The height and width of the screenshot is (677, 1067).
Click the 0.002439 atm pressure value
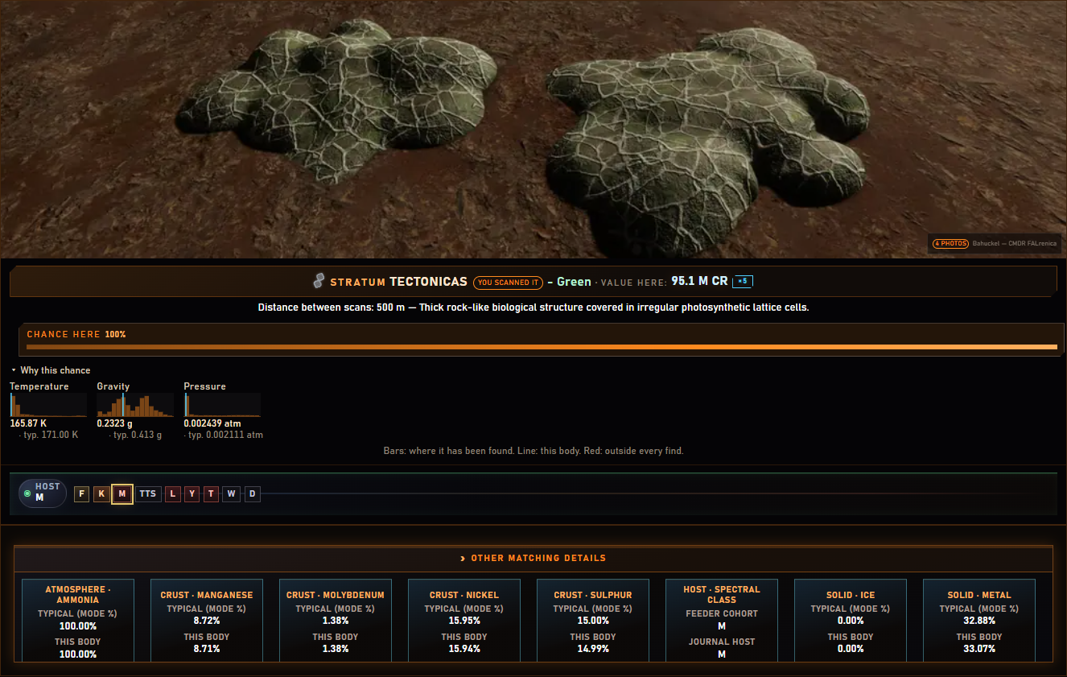[x=212, y=423]
